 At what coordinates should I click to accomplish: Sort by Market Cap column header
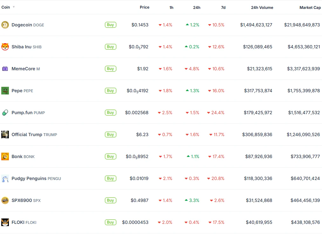click(310, 7)
